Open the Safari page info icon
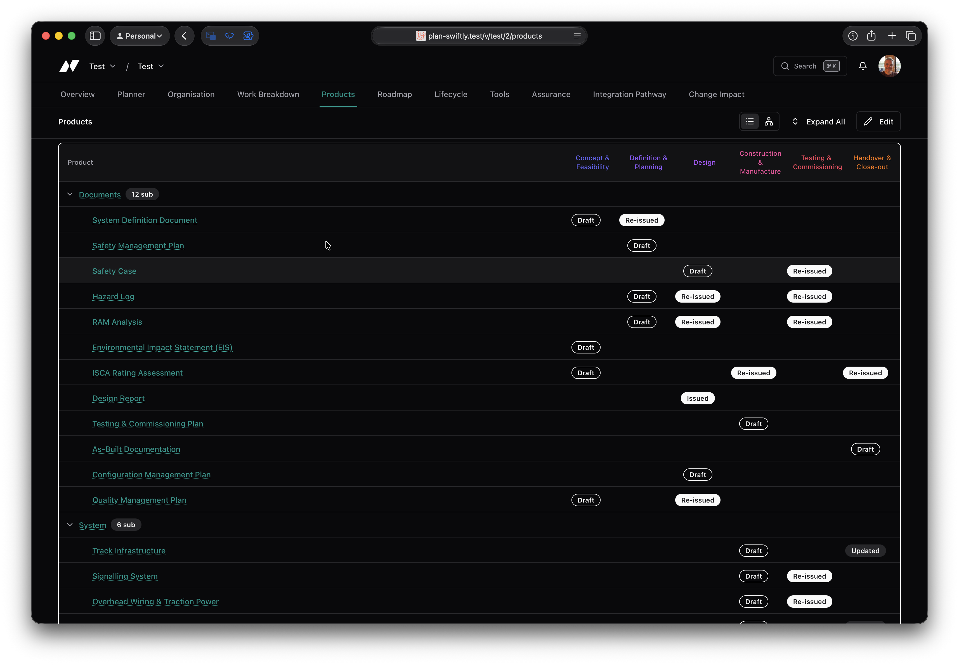The image size is (959, 665). (852, 36)
